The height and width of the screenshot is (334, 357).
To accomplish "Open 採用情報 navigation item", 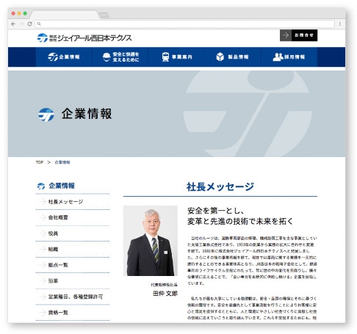I will point(289,57).
